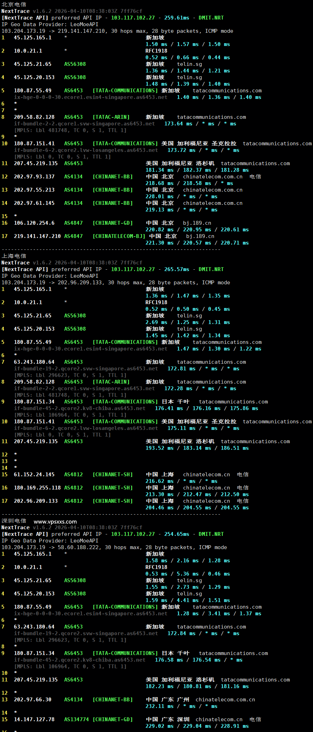Click the AS134774 ASN label
This screenshot has width=313, height=732.
77,719
